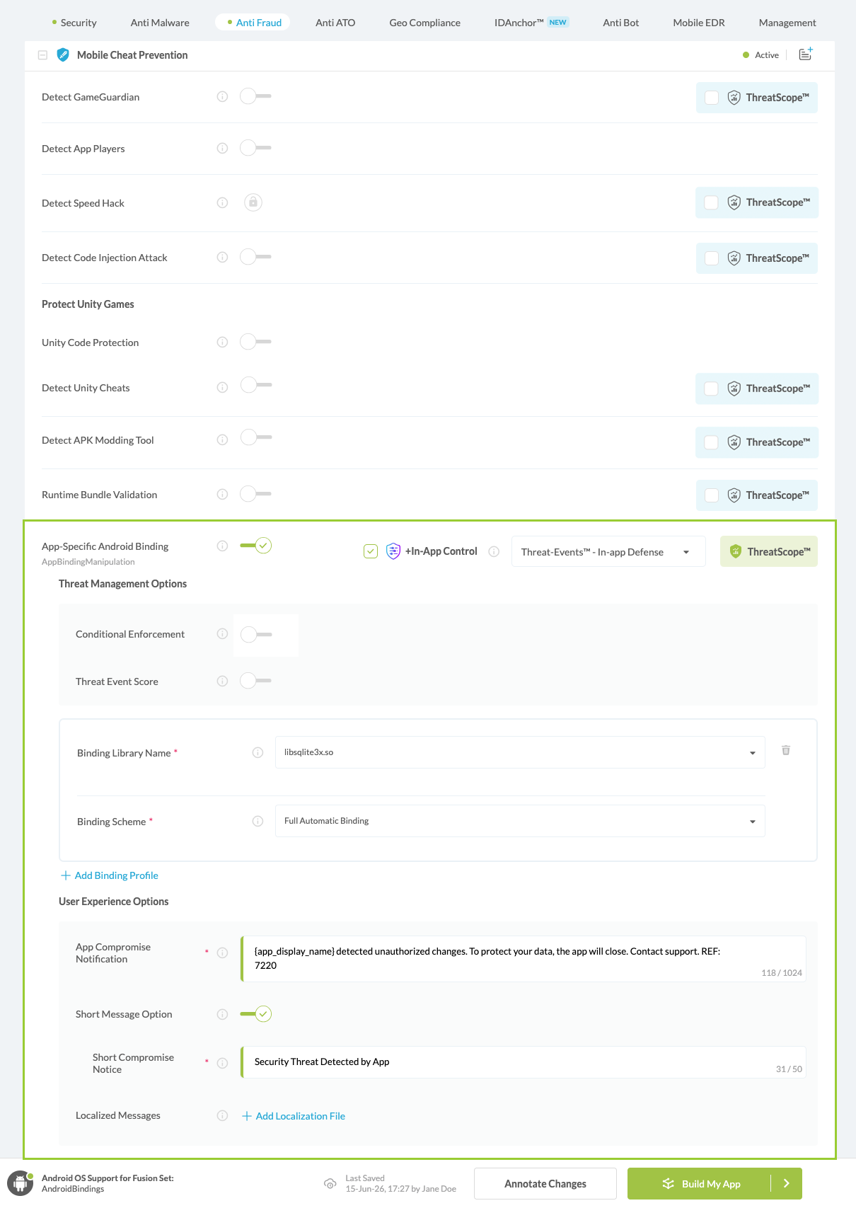856x1208 pixels.
Task: Click the Build My App button
Action: pyautogui.click(x=699, y=1183)
